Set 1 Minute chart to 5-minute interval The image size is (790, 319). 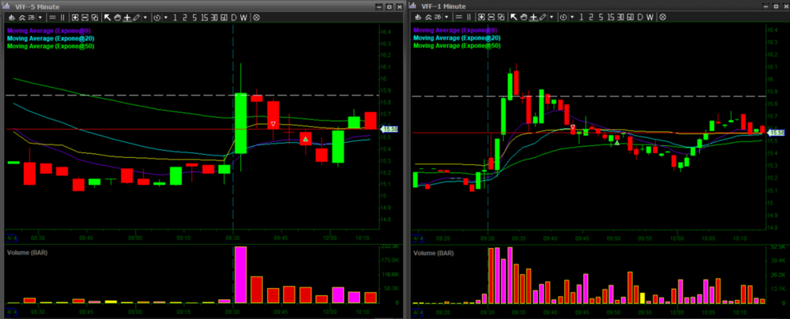click(600, 17)
